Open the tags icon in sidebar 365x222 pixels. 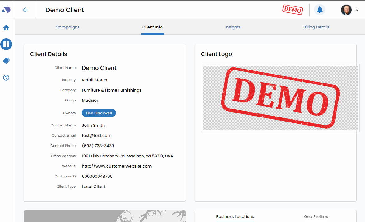coord(6,61)
